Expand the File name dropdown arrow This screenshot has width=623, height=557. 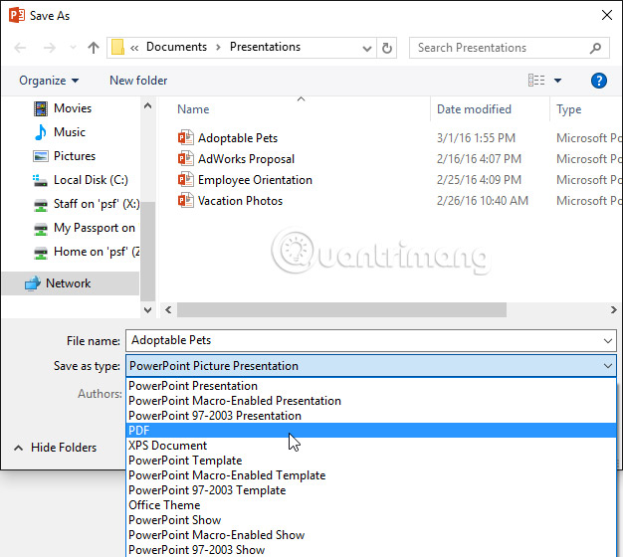608,341
